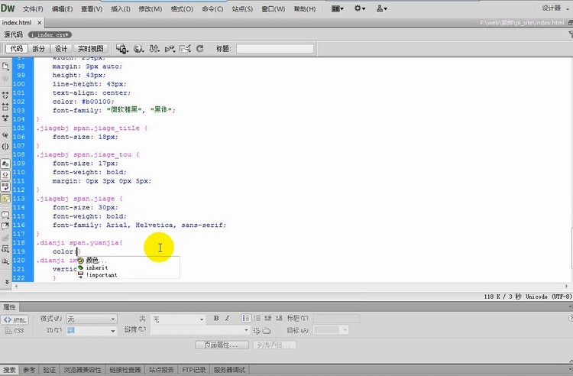Open the 文件(F) menu
The image size is (573, 376).
click(x=33, y=8)
